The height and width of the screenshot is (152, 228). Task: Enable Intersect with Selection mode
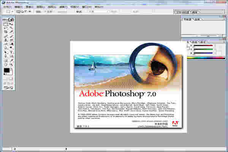(29, 11)
